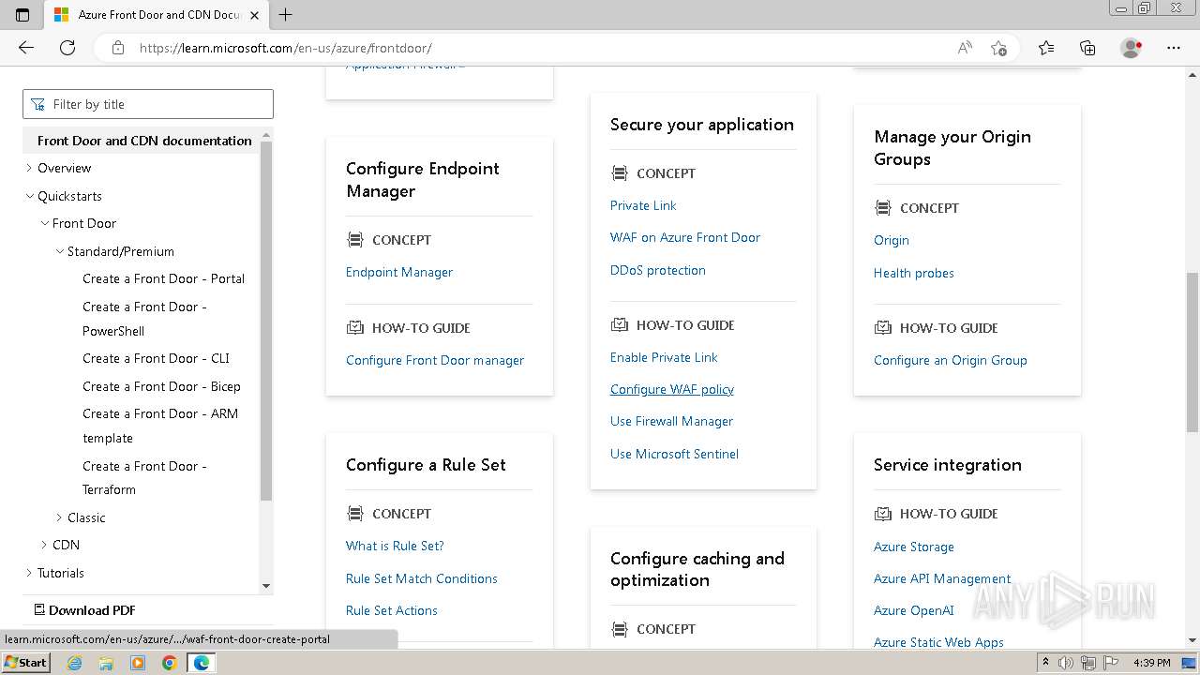Open Rule Set Match Conditions link
Image resolution: width=1200 pixels, height=675 pixels.
click(422, 578)
